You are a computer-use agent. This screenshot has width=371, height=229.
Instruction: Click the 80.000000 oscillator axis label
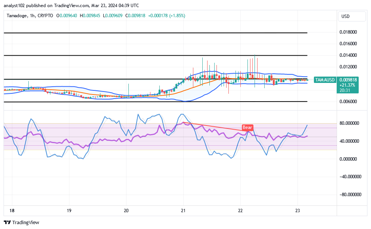(x=349, y=123)
